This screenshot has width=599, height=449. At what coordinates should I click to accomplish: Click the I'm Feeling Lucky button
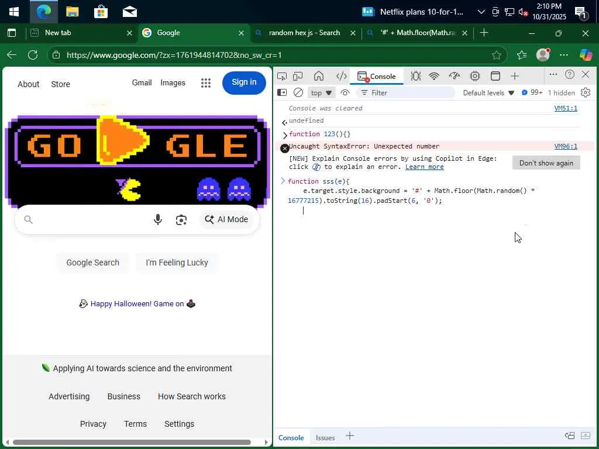pos(177,263)
